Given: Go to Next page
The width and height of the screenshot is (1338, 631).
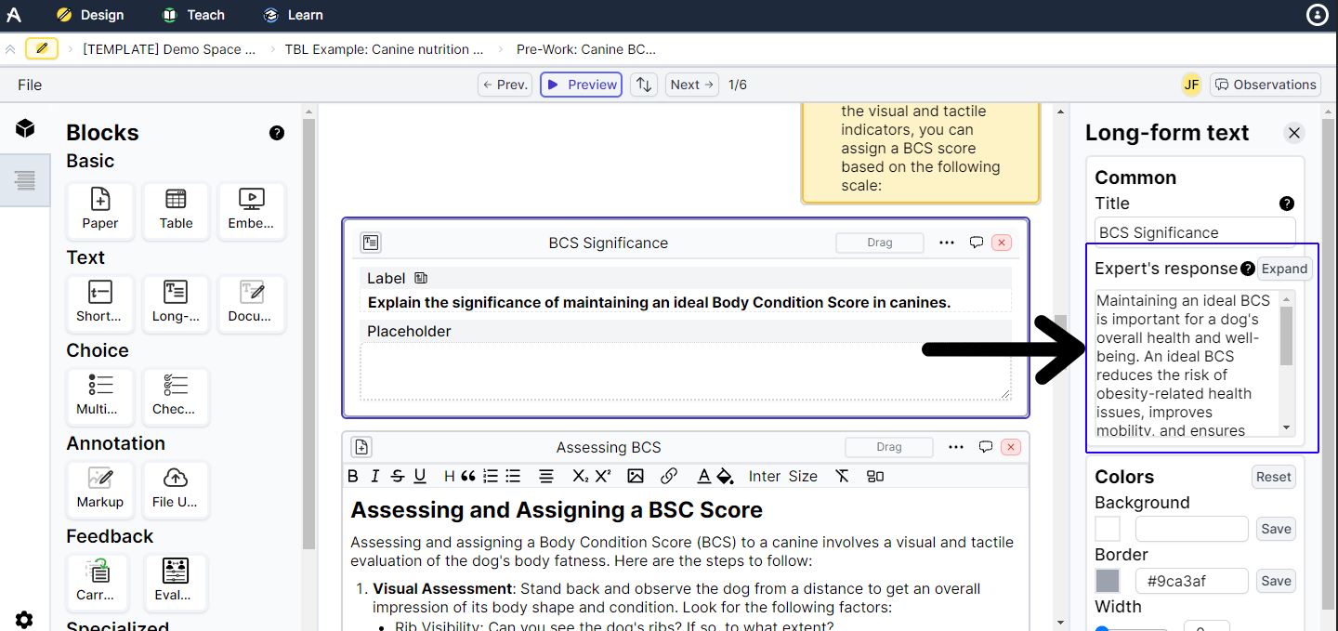Looking at the screenshot, I should [692, 85].
